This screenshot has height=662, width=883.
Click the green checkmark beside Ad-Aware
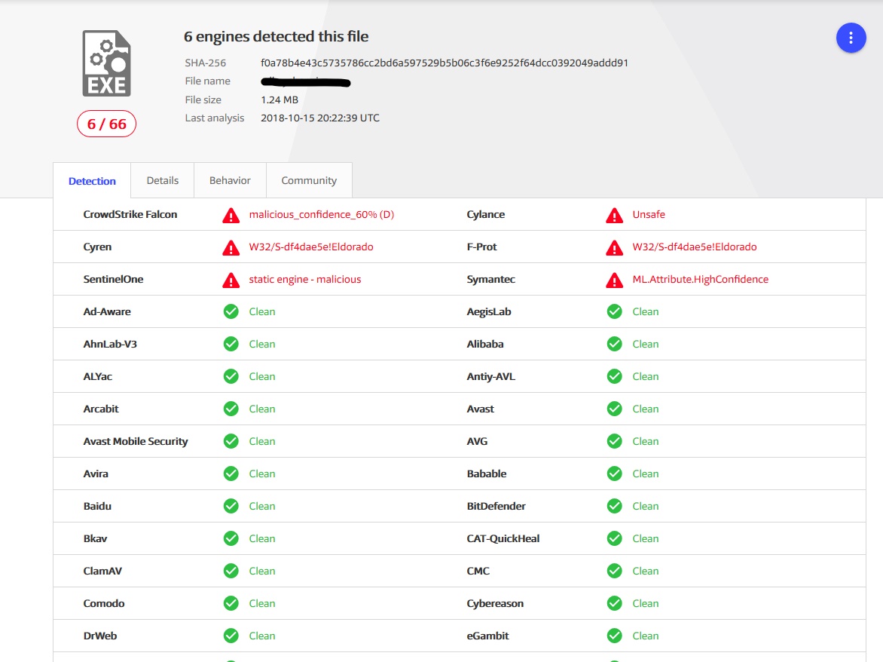pyautogui.click(x=231, y=311)
